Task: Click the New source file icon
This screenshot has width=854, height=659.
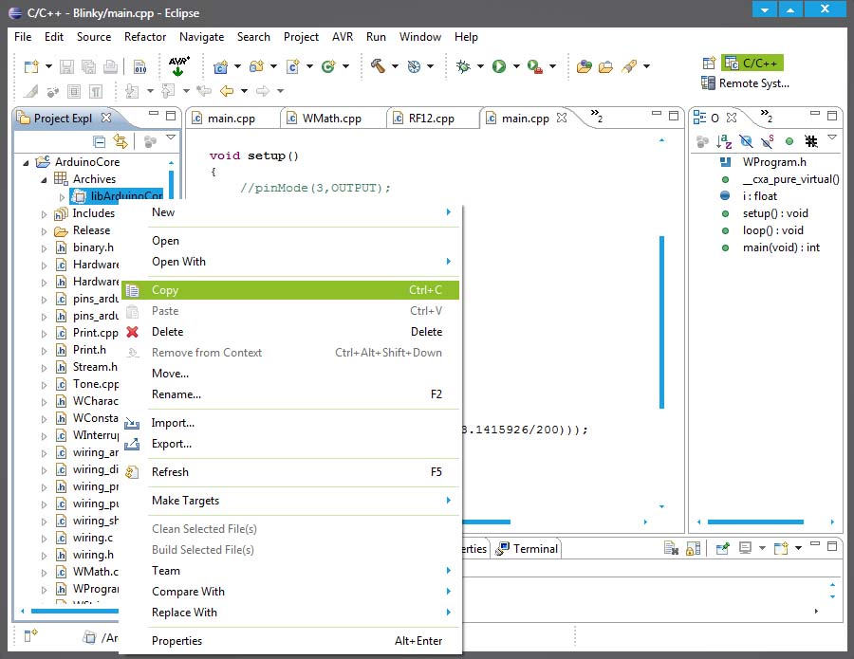Action: (293, 66)
